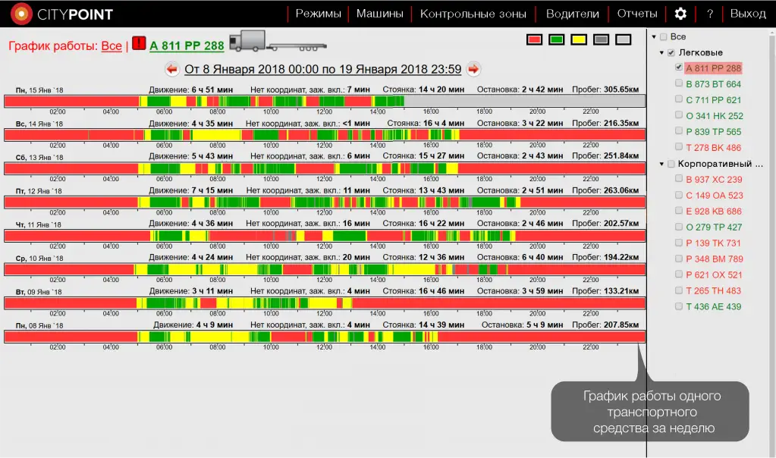Tick the checkbox for B 873 BT 664

click(679, 84)
